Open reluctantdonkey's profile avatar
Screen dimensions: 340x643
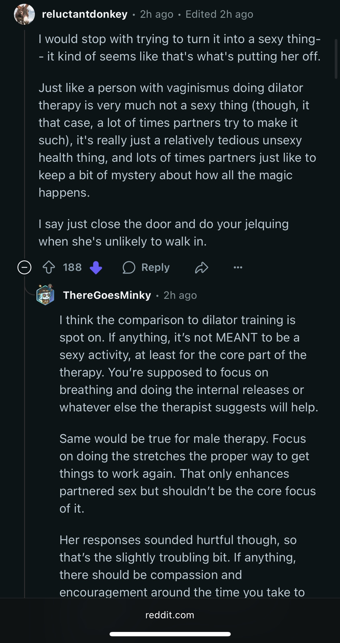pyautogui.click(x=24, y=14)
